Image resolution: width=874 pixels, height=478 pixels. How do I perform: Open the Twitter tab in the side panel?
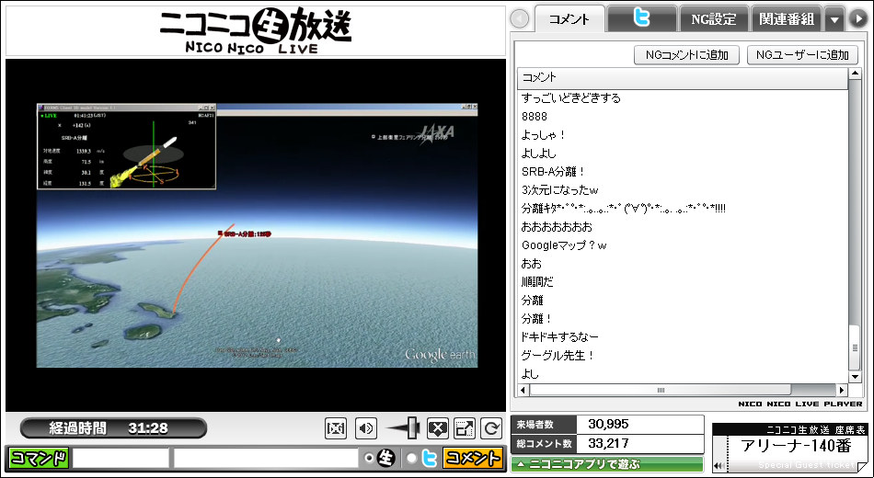pos(642,19)
